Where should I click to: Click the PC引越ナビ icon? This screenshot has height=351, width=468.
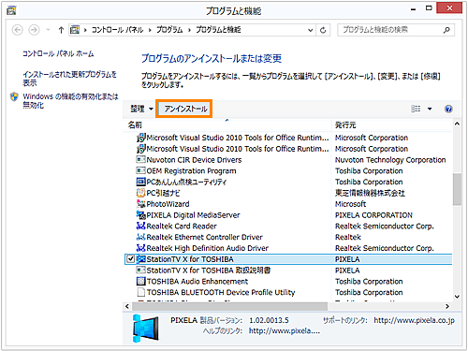(x=141, y=193)
